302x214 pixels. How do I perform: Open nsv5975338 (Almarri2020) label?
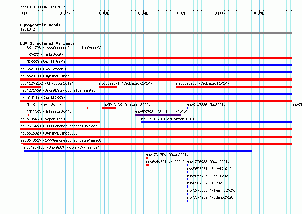[211, 190]
